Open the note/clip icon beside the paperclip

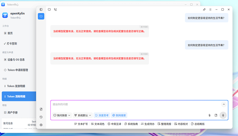tap(216, 115)
